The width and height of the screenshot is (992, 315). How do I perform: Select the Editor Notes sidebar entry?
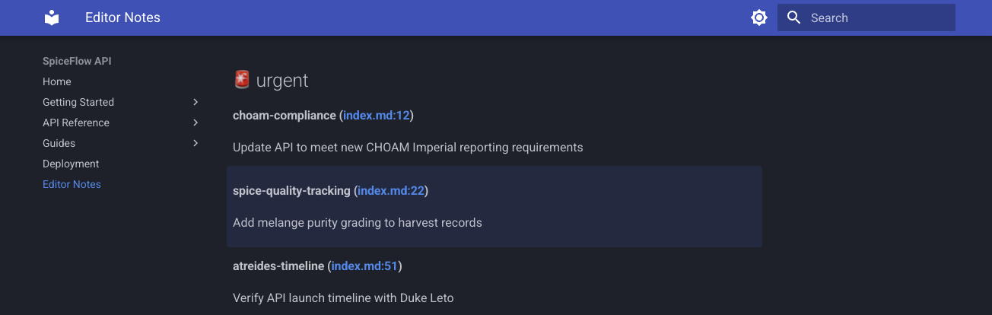(72, 184)
